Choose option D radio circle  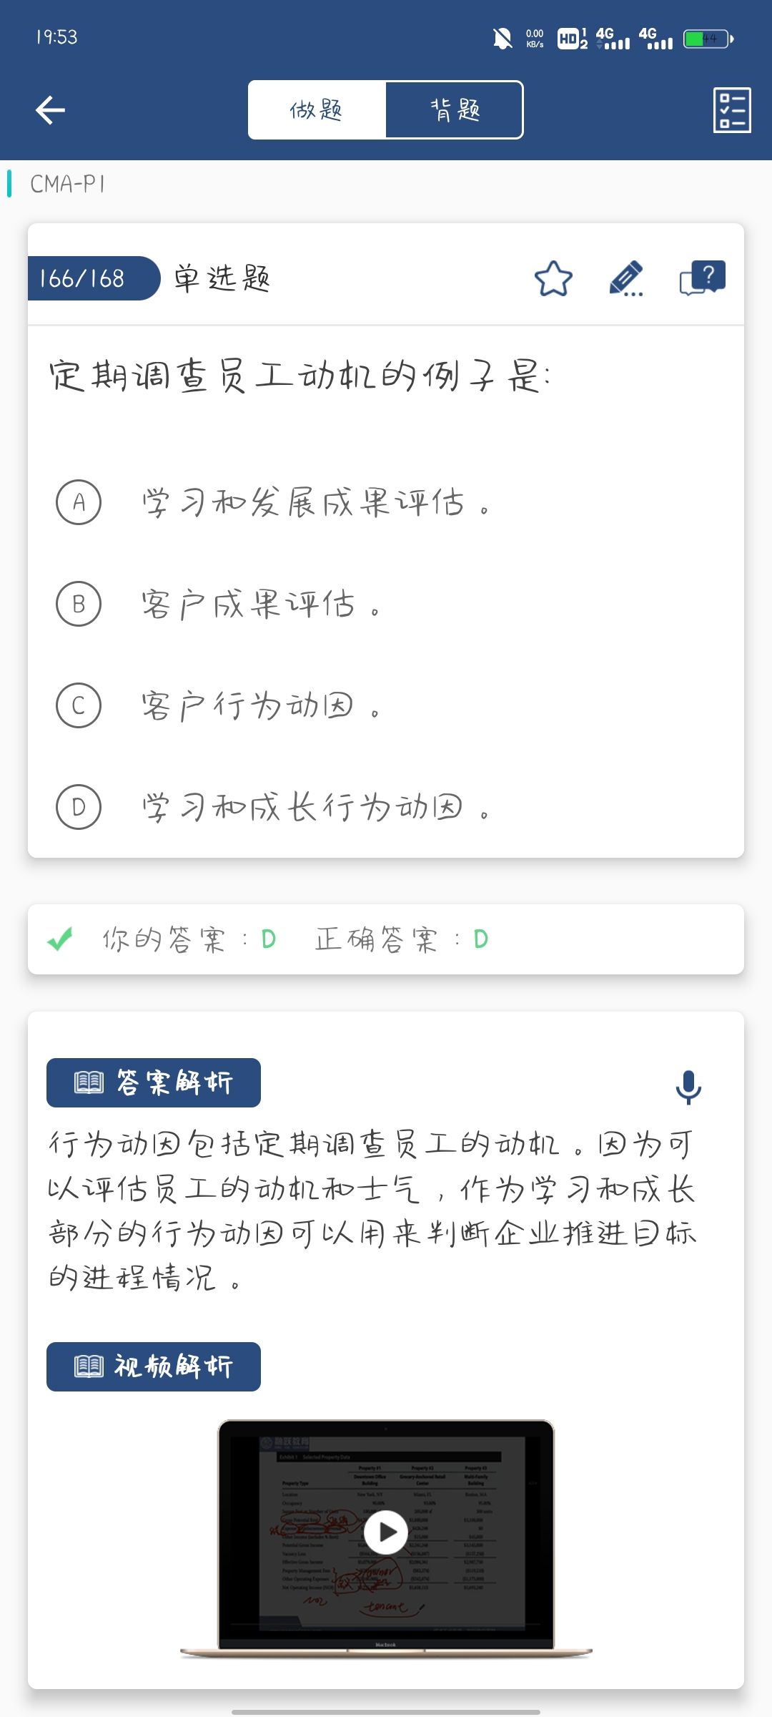pyautogui.click(x=79, y=807)
